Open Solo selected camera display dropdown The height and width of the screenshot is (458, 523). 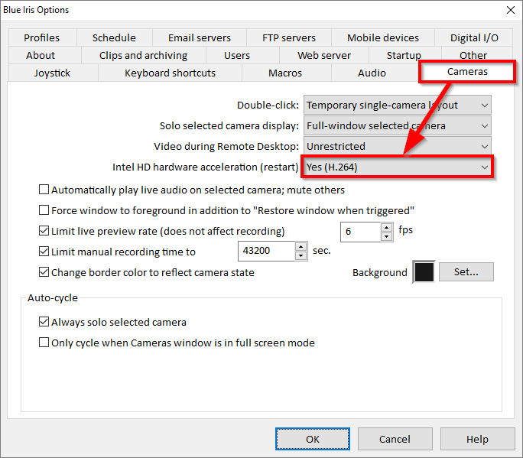pos(398,125)
